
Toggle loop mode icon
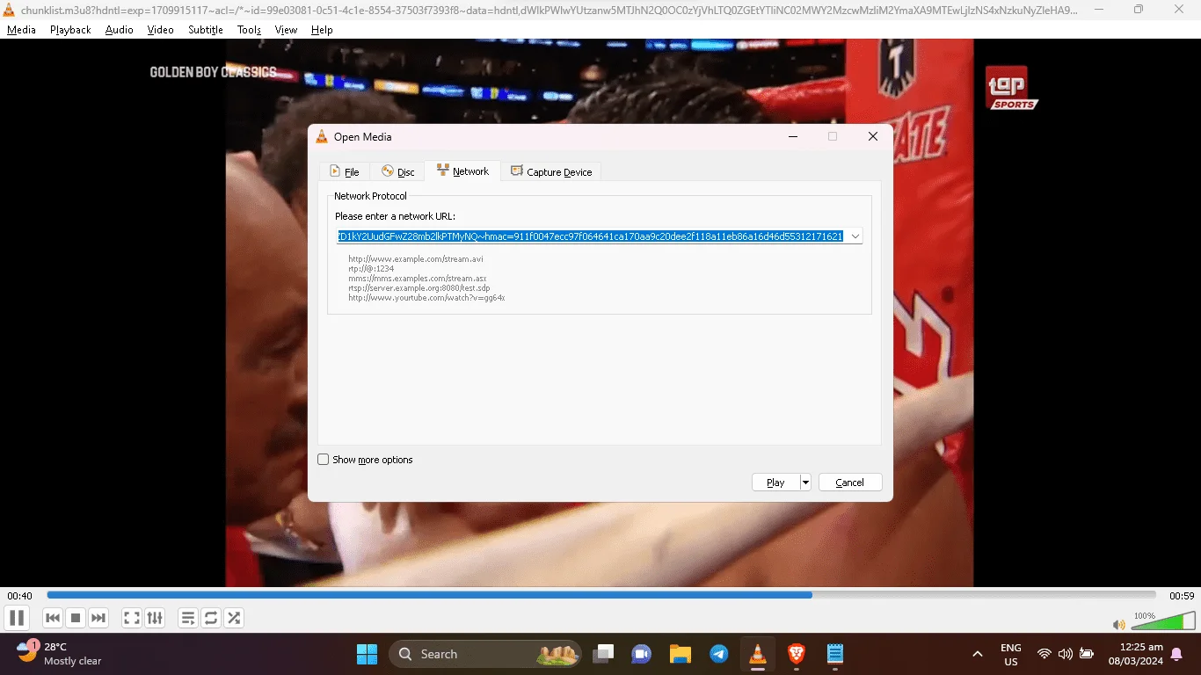pos(211,618)
